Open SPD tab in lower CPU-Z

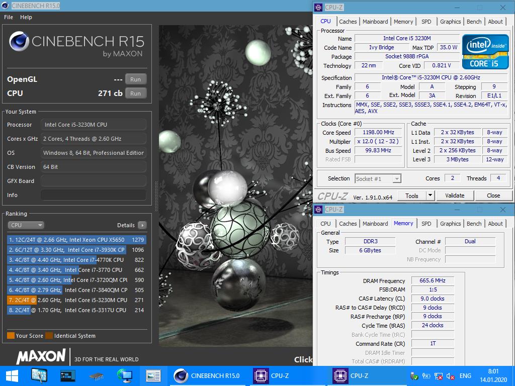click(426, 224)
